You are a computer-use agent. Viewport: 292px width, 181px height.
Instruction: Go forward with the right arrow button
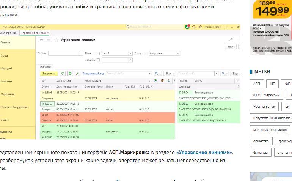(48, 40)
